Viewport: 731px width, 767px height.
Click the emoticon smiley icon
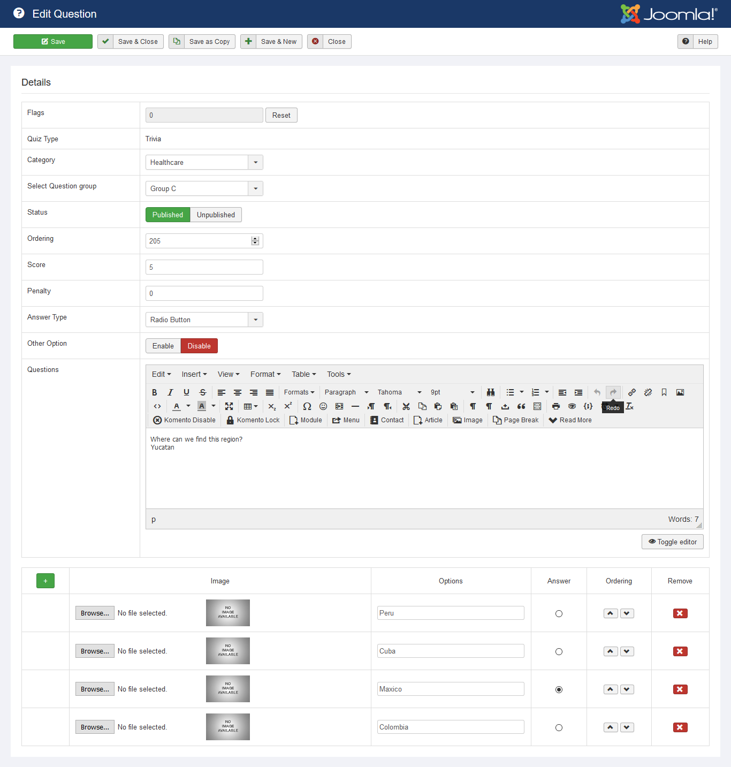pos(323,406)
